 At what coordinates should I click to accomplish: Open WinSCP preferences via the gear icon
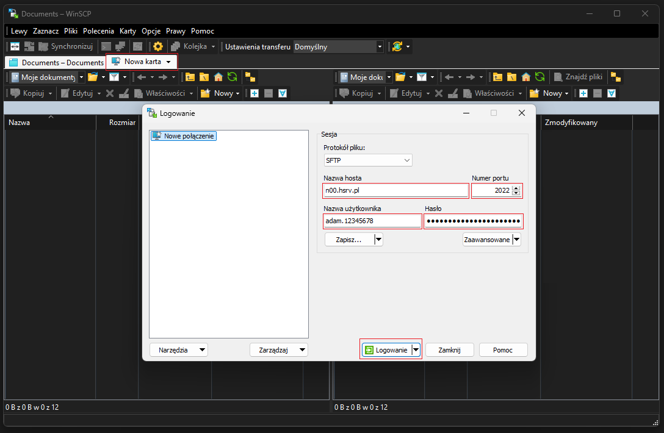coord(158,46)
